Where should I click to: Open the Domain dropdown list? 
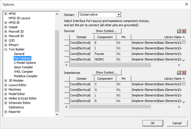pyautogui.click(x=118, y=14)
